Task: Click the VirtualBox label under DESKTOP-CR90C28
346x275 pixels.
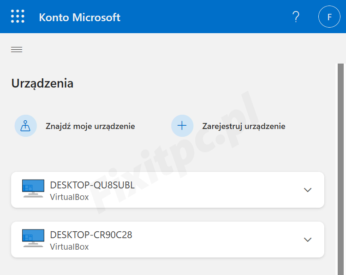Action: click(69, 246)
